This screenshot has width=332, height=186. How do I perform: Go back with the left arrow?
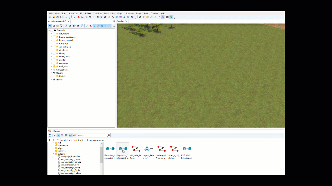(50, 140)
